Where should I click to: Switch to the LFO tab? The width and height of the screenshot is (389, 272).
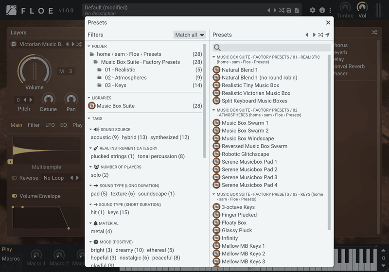pyautogui.click(x=50, y=125)
